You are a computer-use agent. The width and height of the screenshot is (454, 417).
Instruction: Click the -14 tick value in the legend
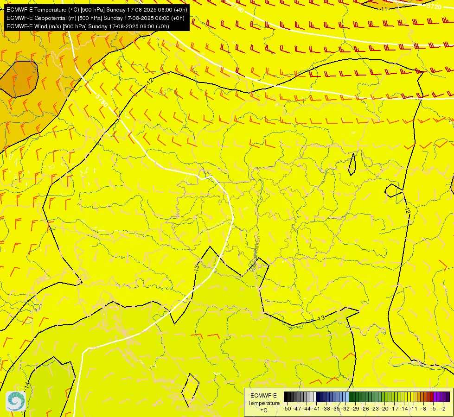pyautogui.click(x=404, y=409)
